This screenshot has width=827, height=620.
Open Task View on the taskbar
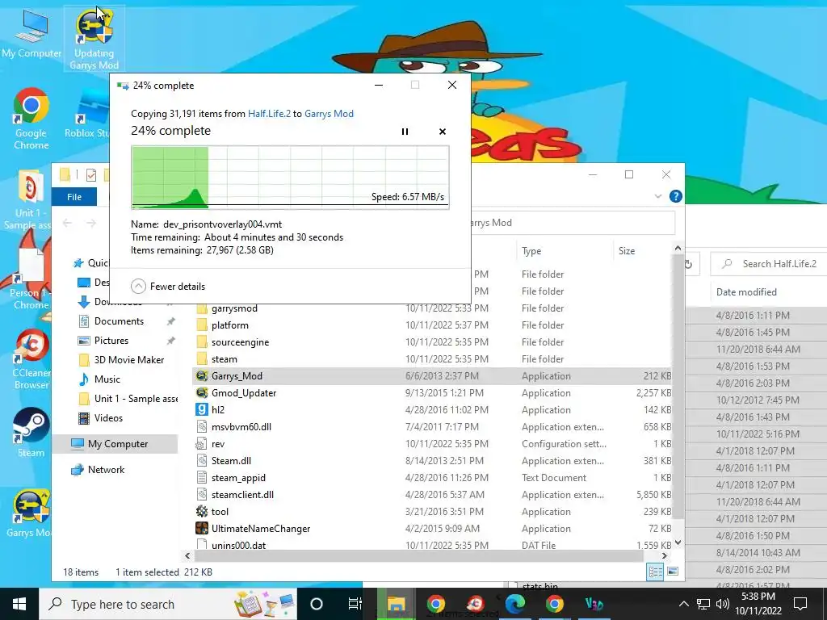[355, 604]
